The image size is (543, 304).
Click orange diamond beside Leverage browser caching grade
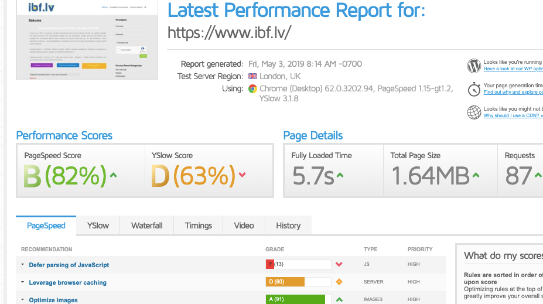(339, 282)
